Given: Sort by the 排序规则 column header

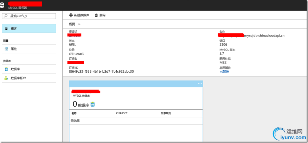Looking at the screenshot, I should [x=166, y=113].
